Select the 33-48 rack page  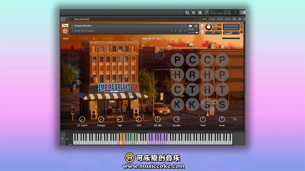click(x=220, y=19)
